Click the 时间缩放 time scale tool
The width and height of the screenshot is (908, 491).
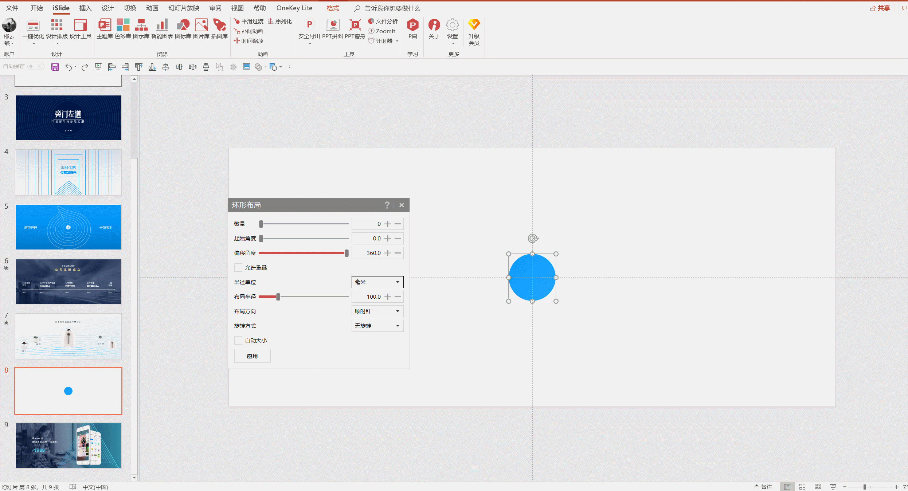[x=248, y=41]
